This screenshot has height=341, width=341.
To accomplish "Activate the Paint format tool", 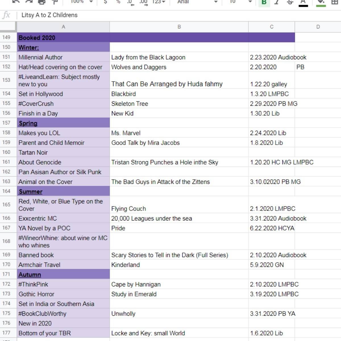I will click(55, 2).
